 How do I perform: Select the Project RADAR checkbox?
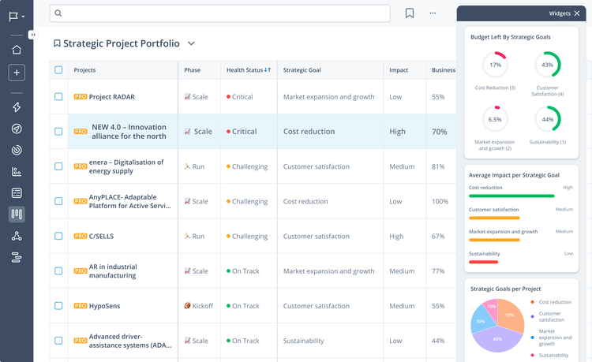[58, 97]
